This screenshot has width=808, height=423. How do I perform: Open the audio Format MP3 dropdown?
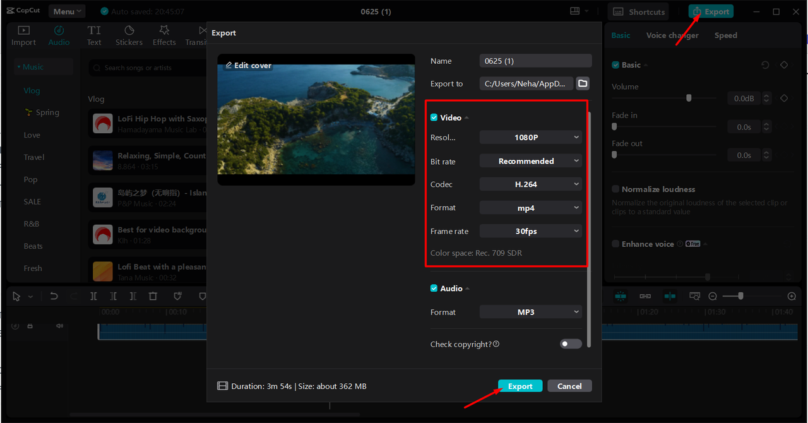click(x=531, y=312)
